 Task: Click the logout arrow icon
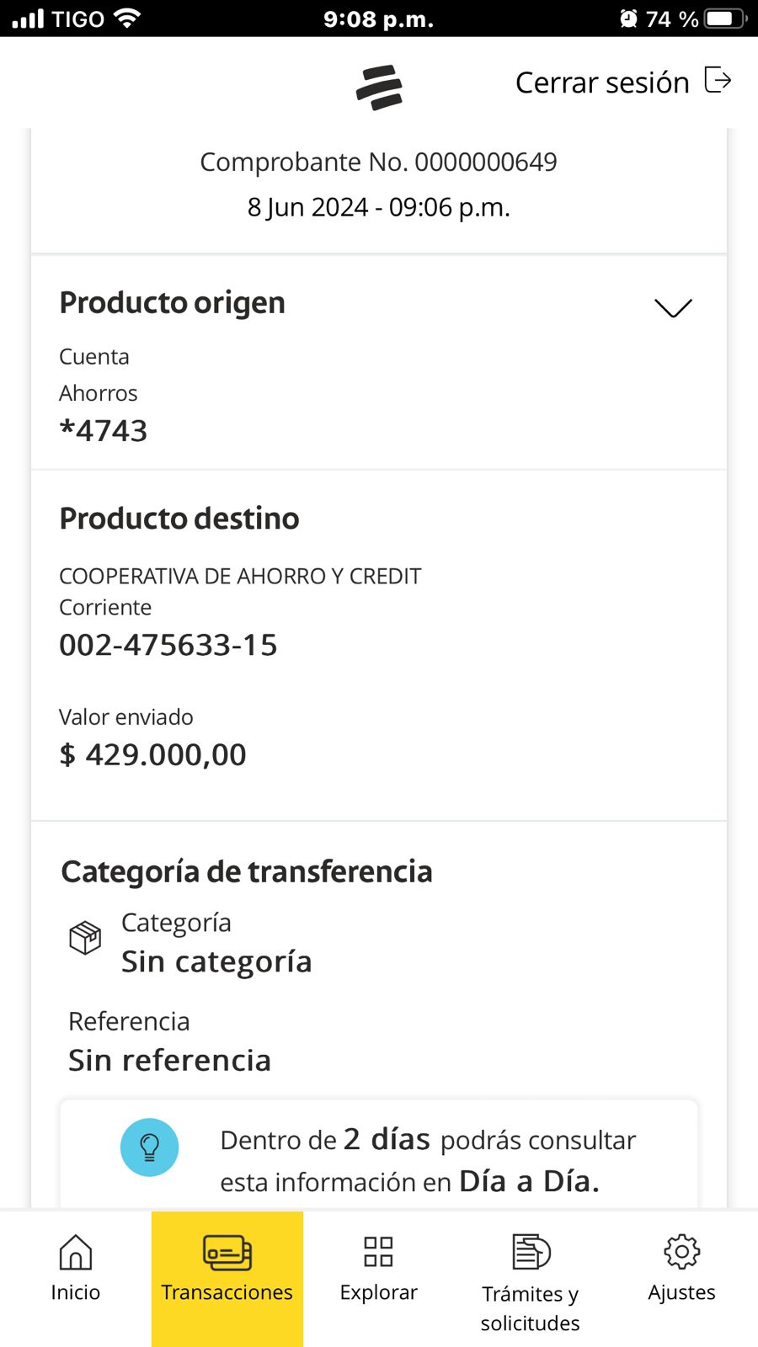(718, 81)
